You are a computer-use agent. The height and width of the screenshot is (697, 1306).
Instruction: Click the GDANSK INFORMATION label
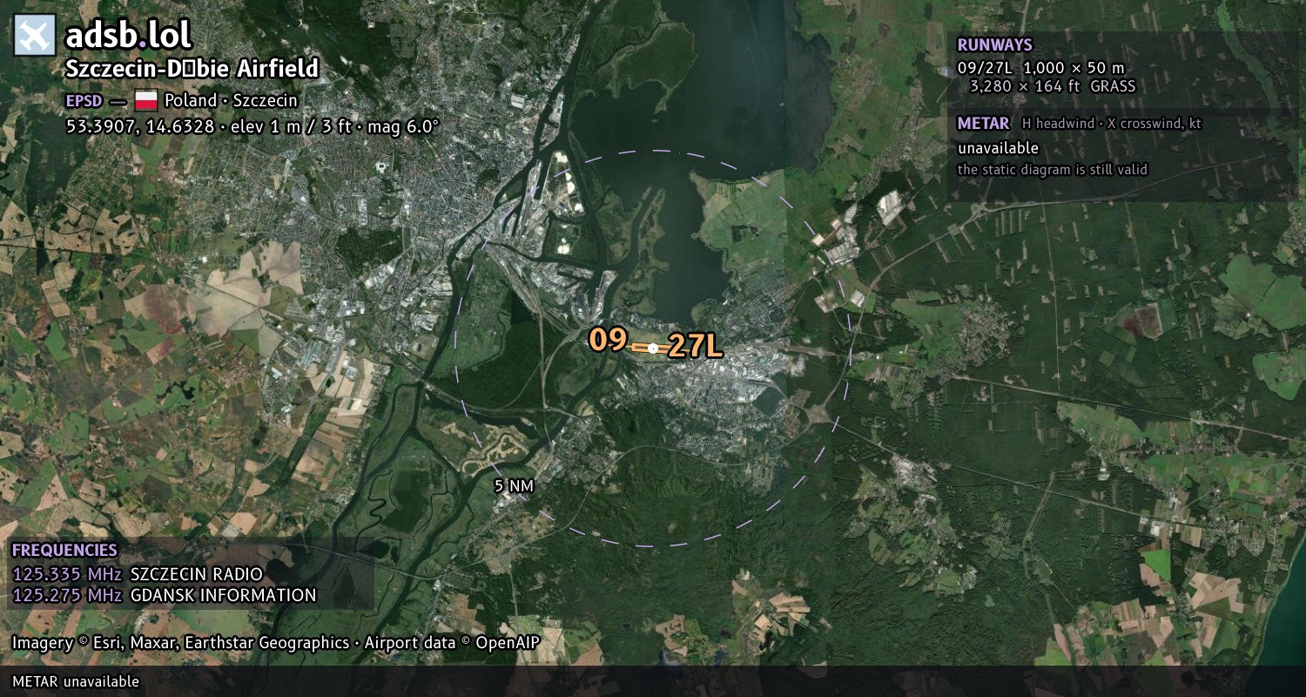click(223, 595)
